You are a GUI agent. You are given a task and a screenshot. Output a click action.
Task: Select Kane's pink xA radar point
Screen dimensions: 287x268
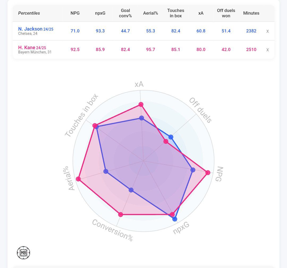(141, 104)
